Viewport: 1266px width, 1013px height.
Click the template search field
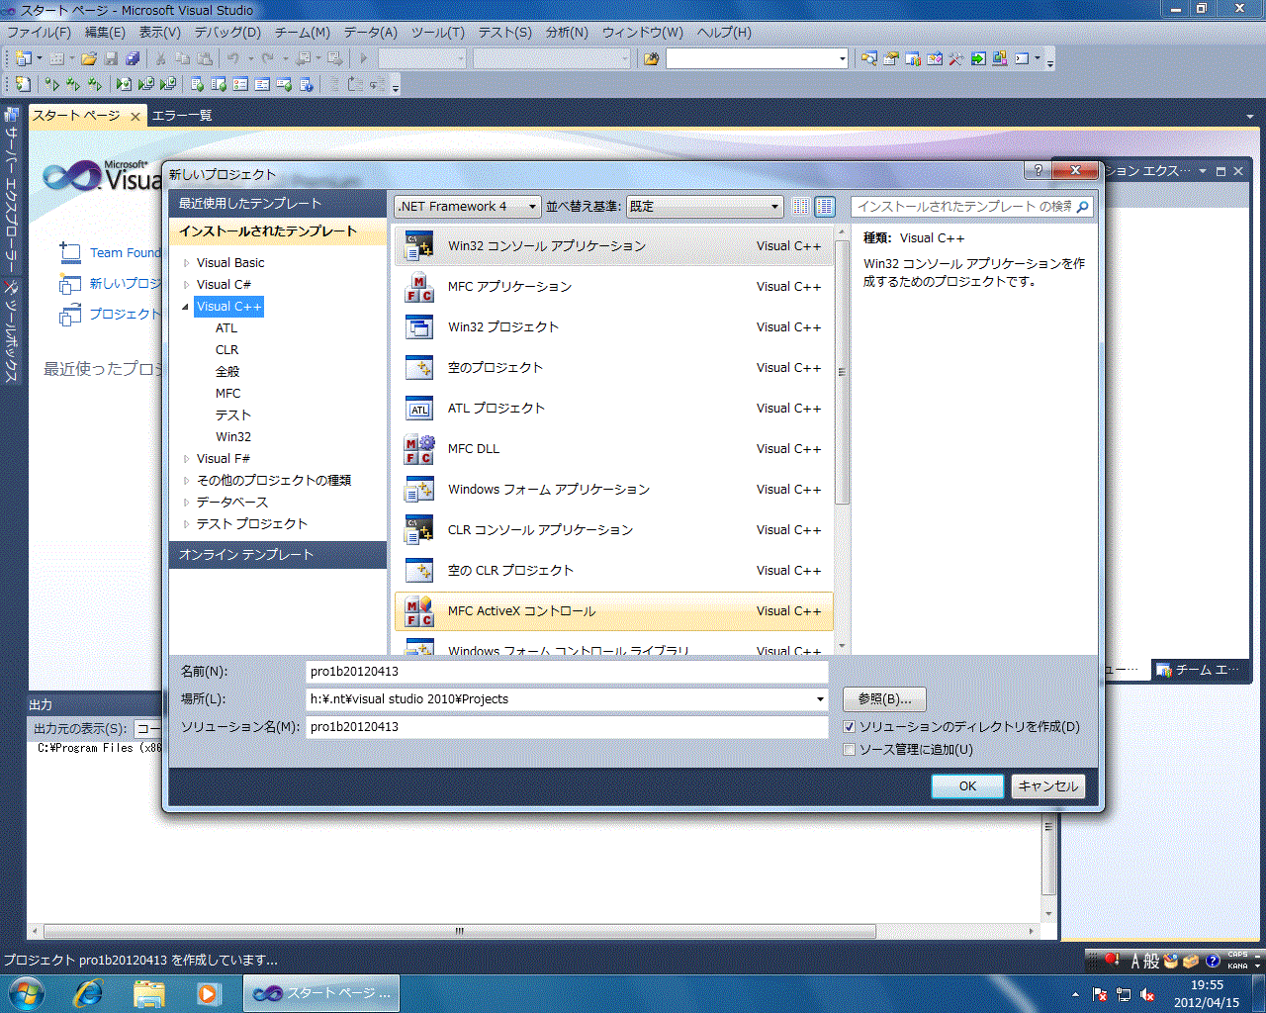coord(962,207)
